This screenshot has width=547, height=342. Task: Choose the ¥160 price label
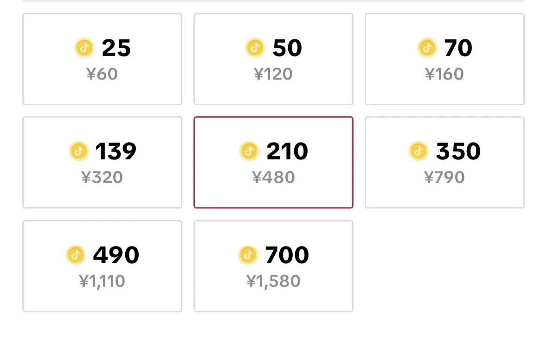click(x=444, y=74)
